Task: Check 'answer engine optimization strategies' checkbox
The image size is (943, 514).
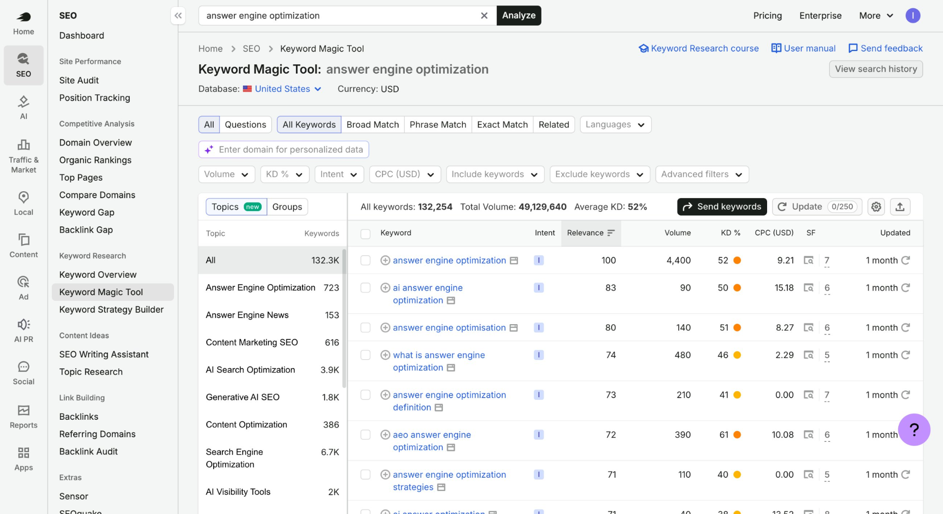Action: click(x=366, y=474)
